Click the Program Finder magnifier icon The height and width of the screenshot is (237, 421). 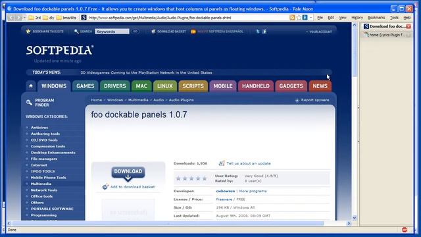29,103
